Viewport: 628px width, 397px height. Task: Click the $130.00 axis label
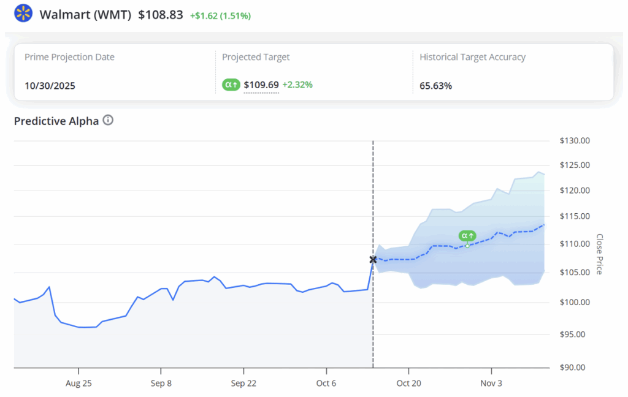(x=575, y=141)
